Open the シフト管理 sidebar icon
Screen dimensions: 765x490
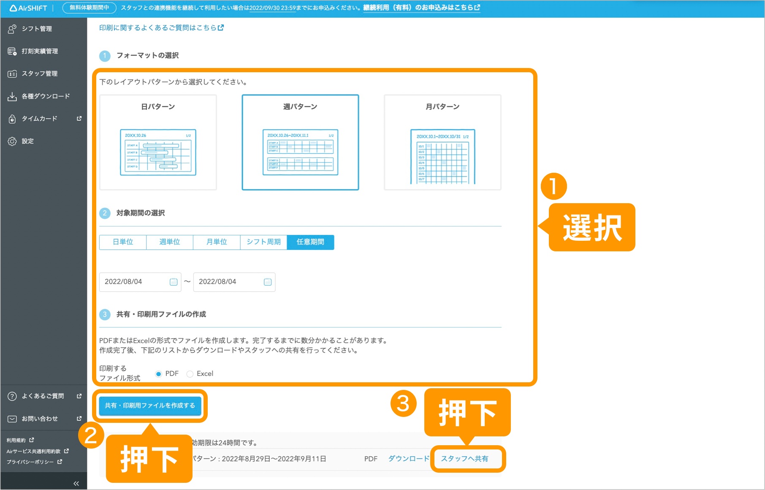(11, 29)
